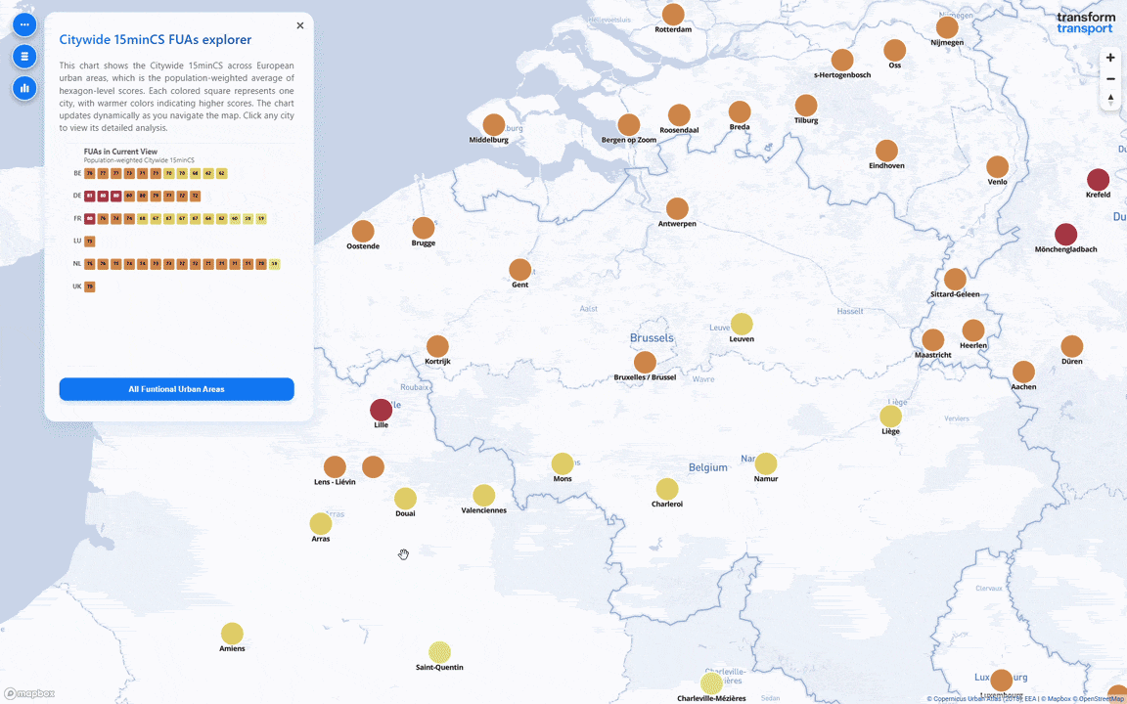Click the transform transport logo
The width and height of the screenshot is (1127, 704).
1085,23
